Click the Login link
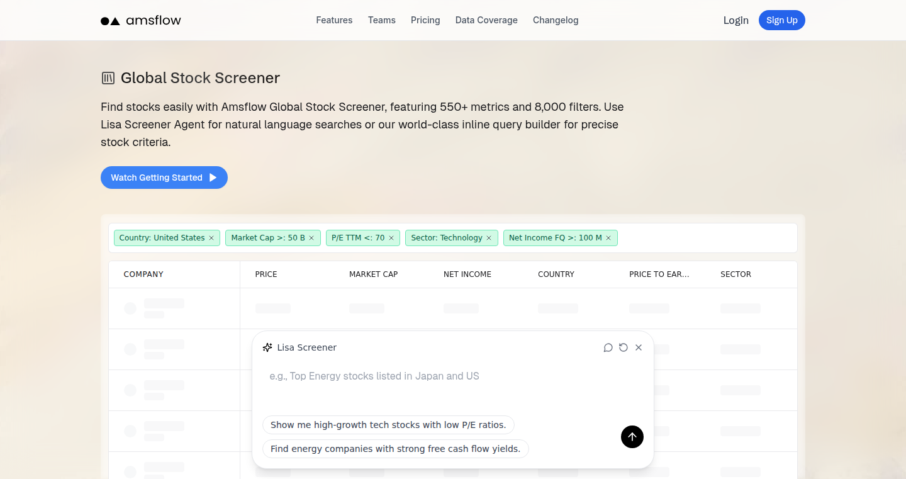Viewport: 906px width, 479px height. 735,20
